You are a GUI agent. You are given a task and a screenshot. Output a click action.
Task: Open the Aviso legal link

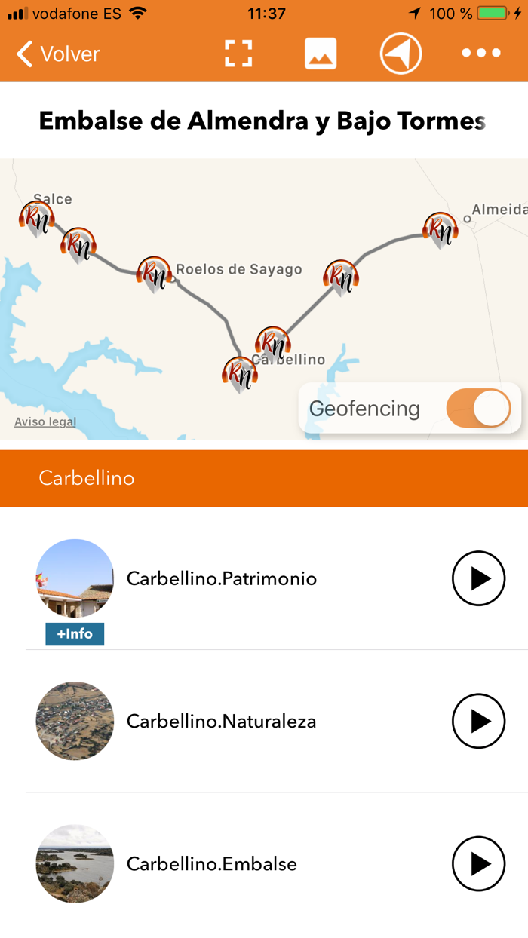(x=45, y=421)
